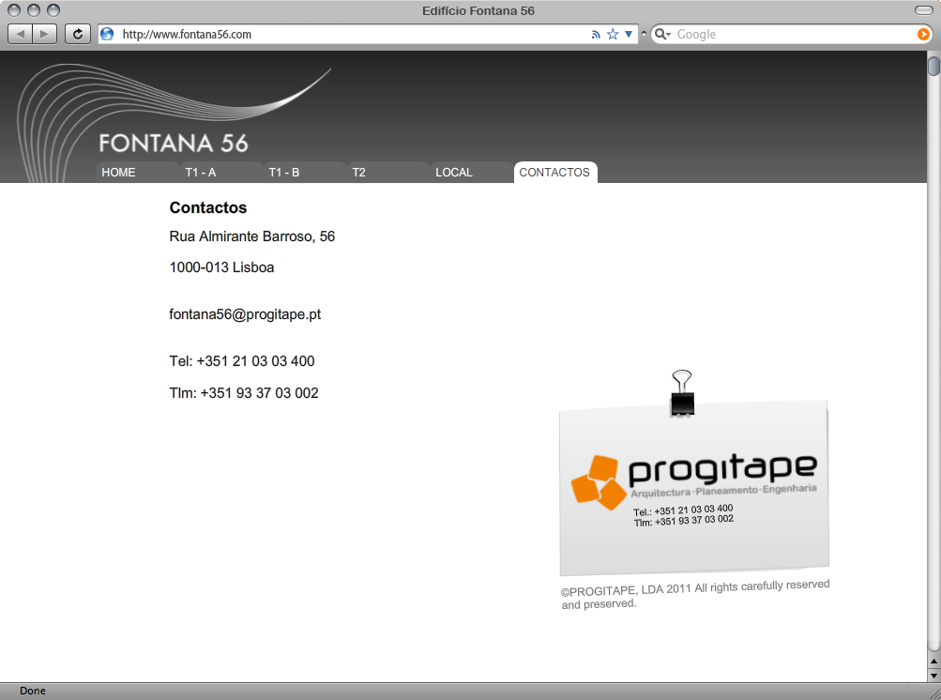The image size is (941, 700).
Task: Click the 'Edifício Fontana 56' window title
Action: 478,11
